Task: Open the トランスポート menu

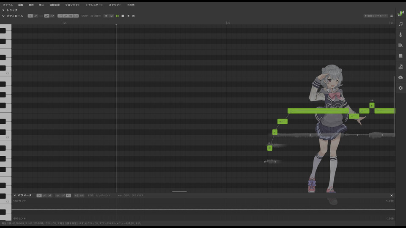Action: 94,5
